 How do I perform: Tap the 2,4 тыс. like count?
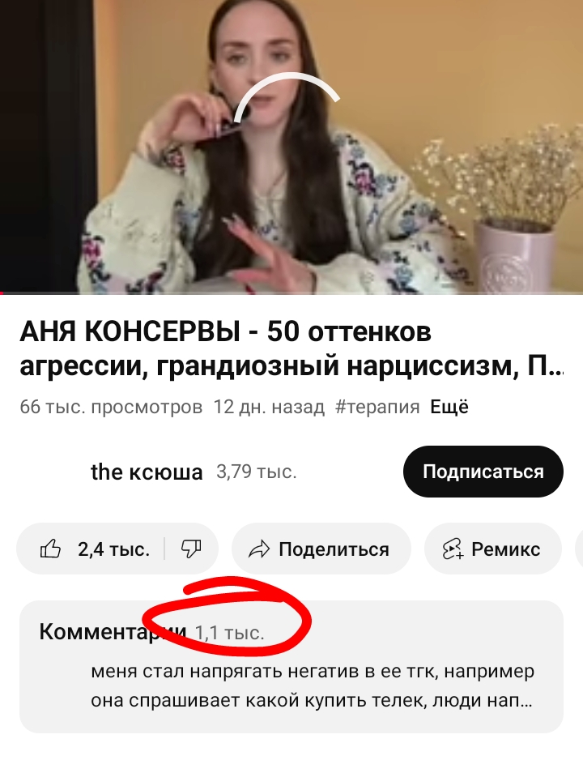coord(114,549)
